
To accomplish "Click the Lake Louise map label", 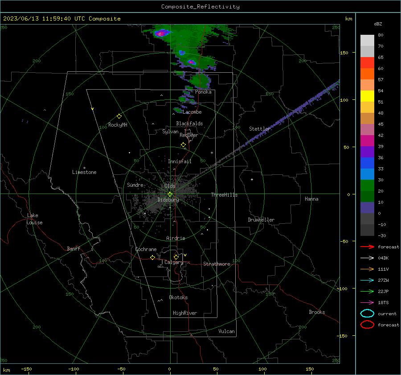I will [x=34, y=219].
